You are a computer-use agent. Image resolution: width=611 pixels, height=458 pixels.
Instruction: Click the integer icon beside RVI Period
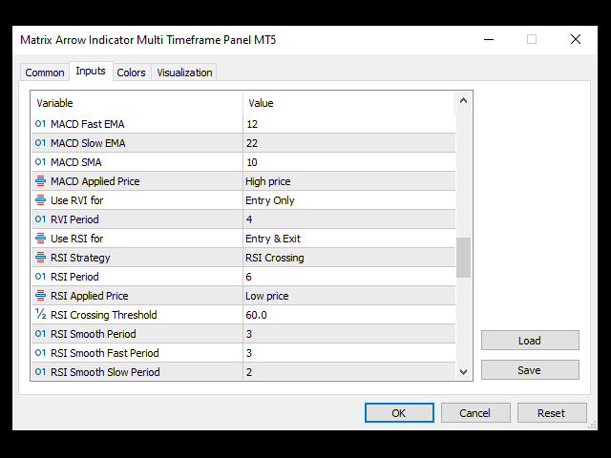click(40, 219)
